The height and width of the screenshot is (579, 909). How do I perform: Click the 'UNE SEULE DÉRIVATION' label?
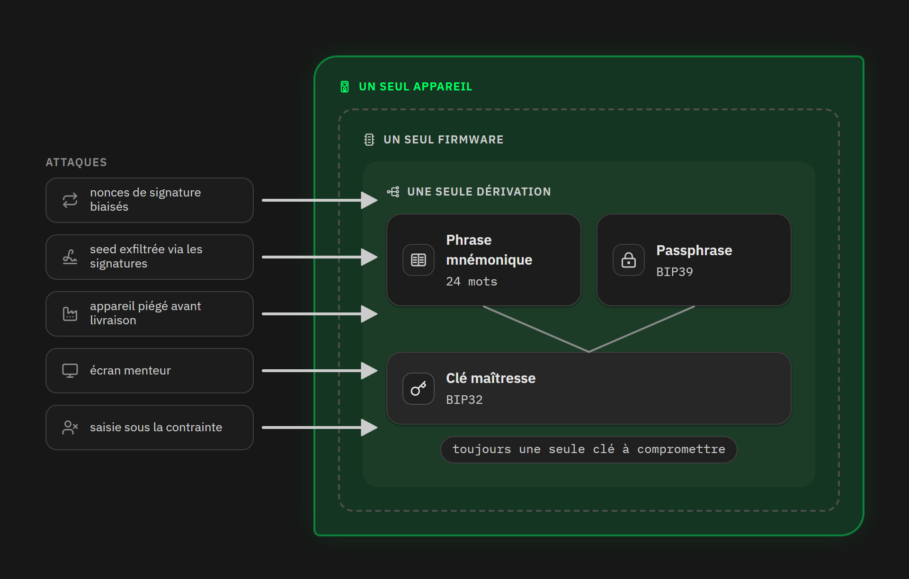click(x=479, y=192)
